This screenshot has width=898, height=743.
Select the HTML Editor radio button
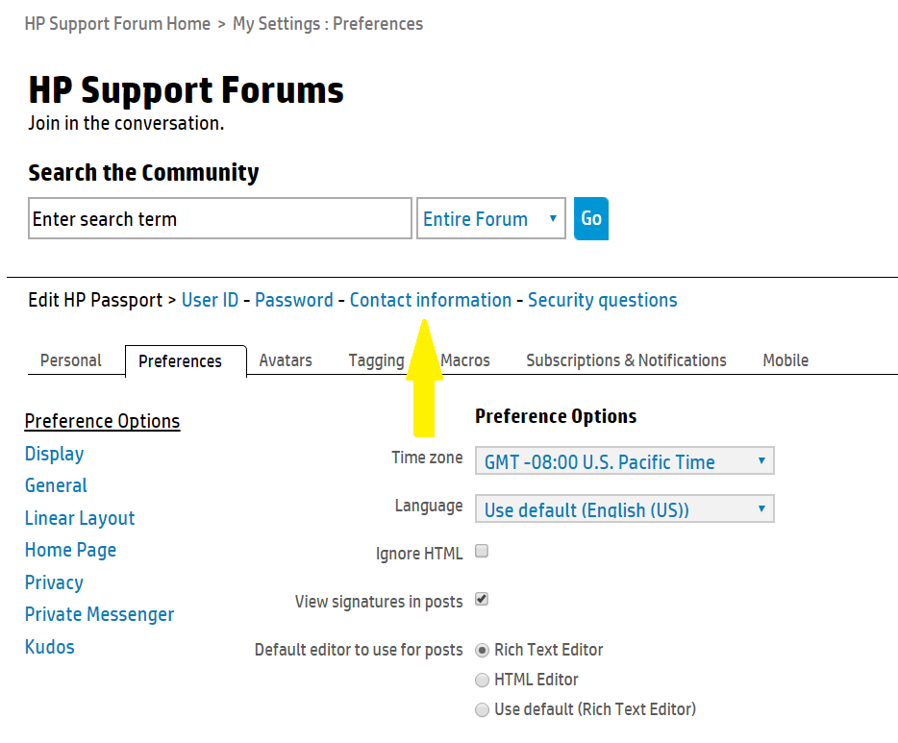482,680
